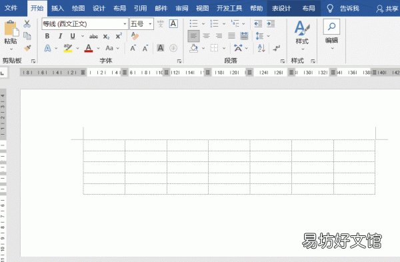400x262 pixels.
Task: Click the first cell of the table
Action: [104, 145]
